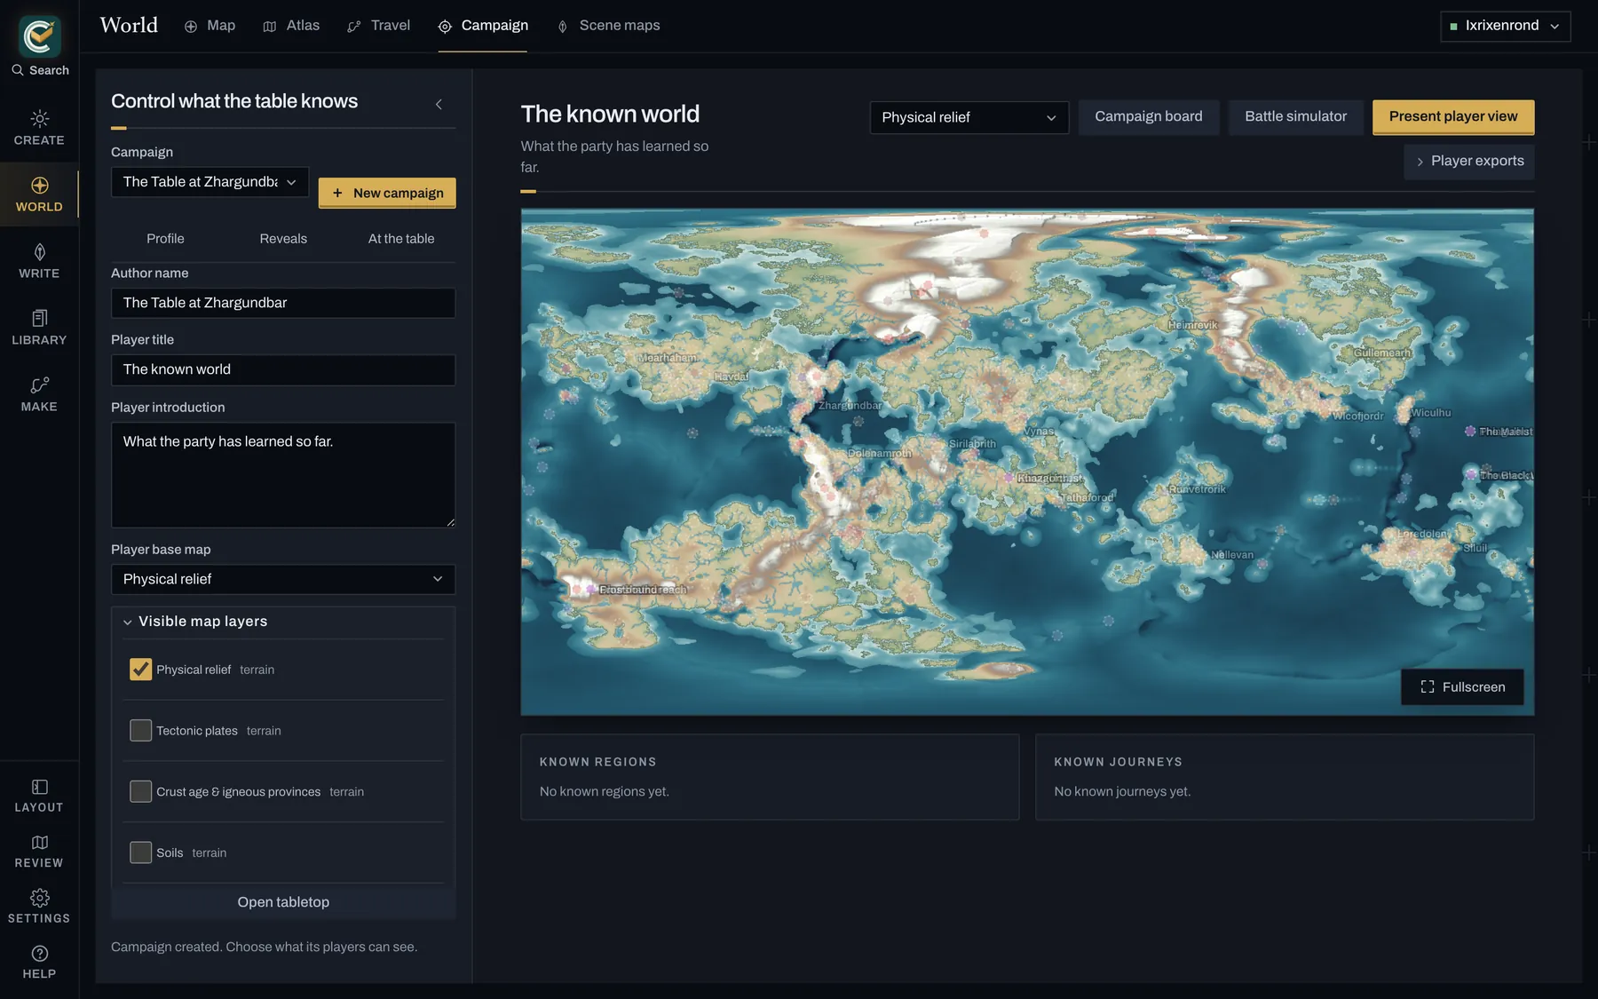Open the Campaign board
The height and width of the screenshot is (999, 1598).
coord(1148,116)
